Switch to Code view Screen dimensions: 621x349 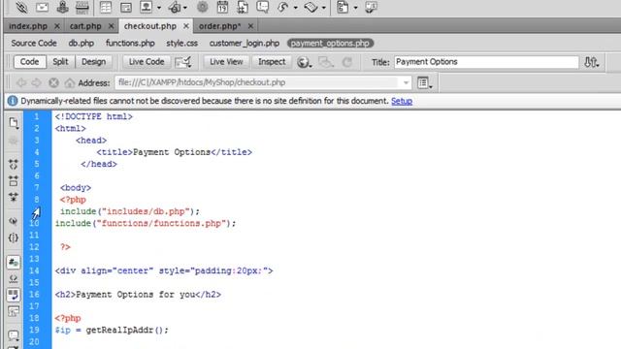pos(29,62)
